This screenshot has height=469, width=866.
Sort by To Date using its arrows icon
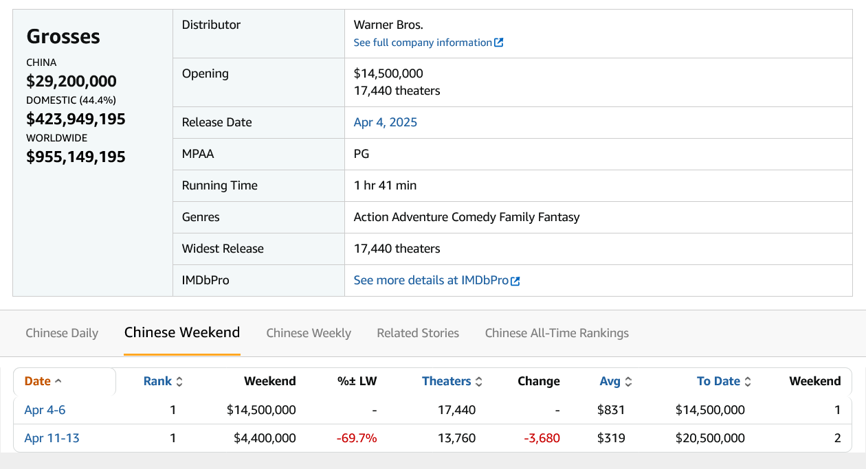tap(748, 382)
